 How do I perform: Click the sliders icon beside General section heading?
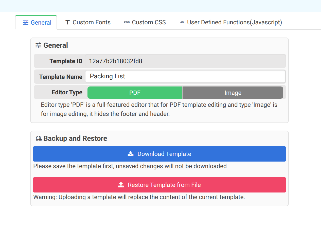(38, 45)
